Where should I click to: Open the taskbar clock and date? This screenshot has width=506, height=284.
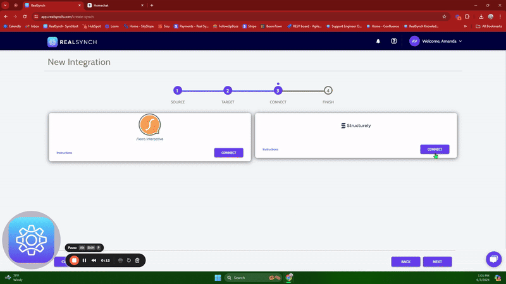coord(483,278)
